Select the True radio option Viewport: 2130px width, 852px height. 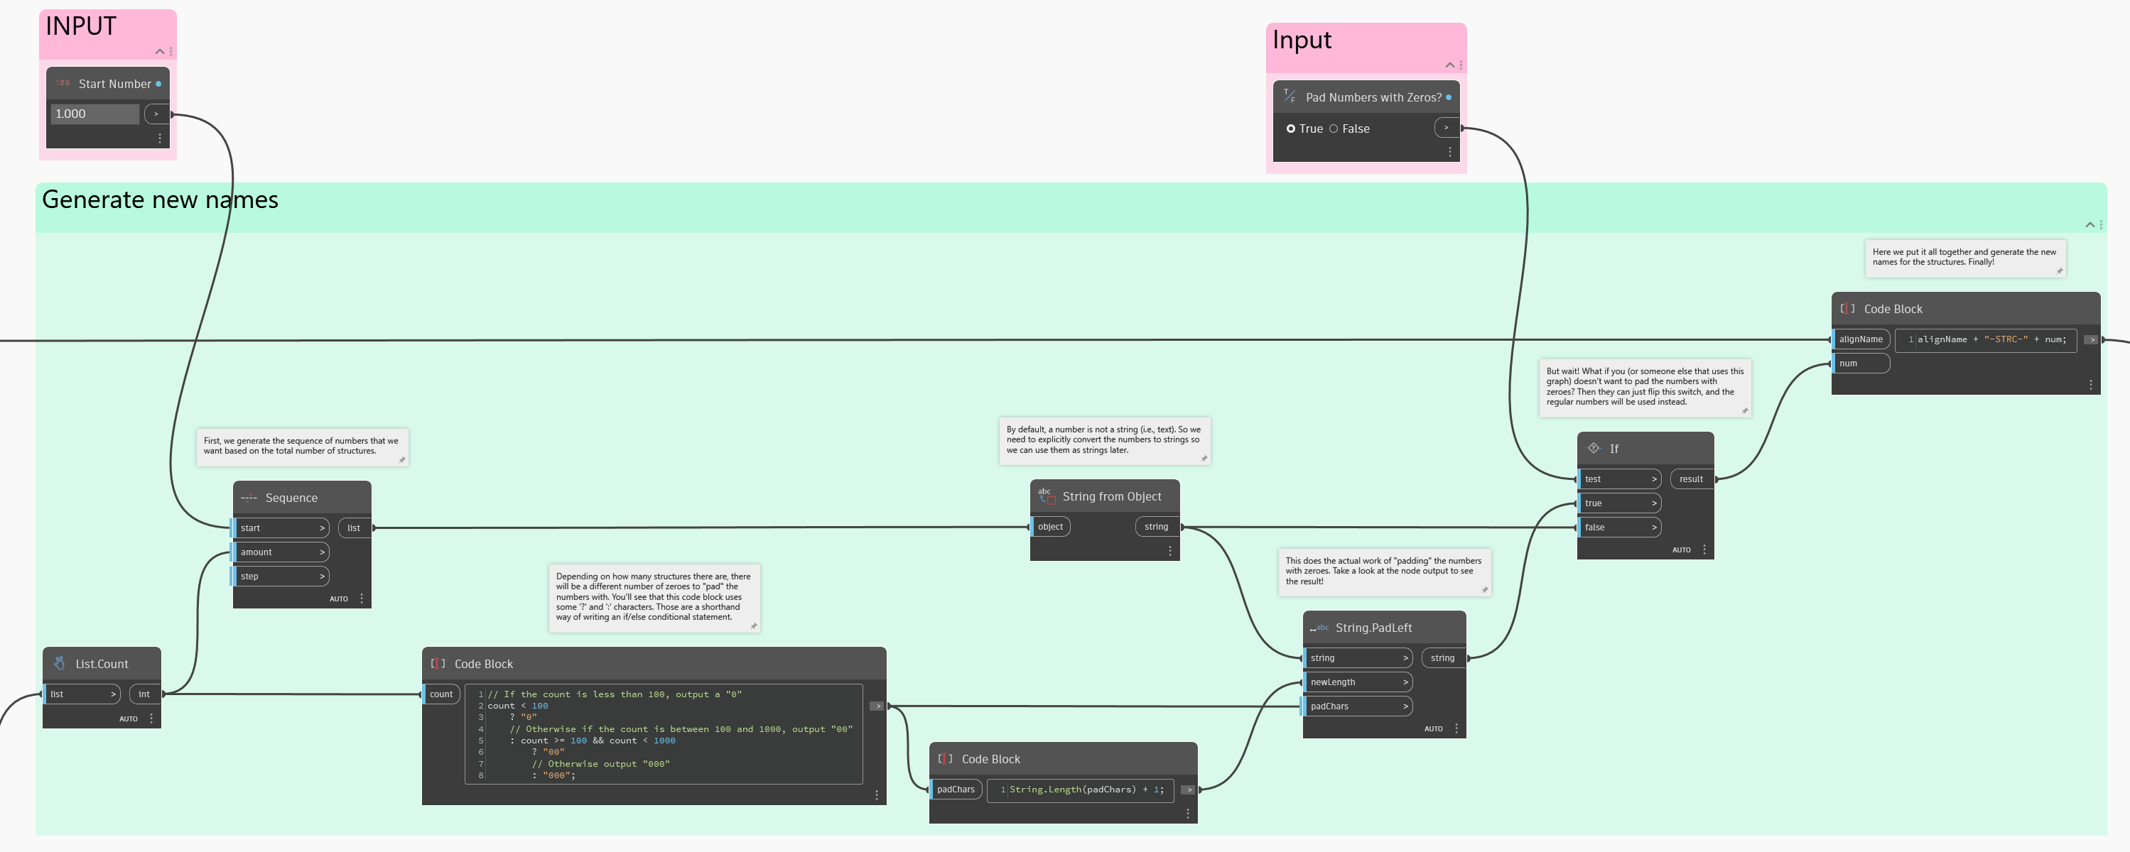1291,129
